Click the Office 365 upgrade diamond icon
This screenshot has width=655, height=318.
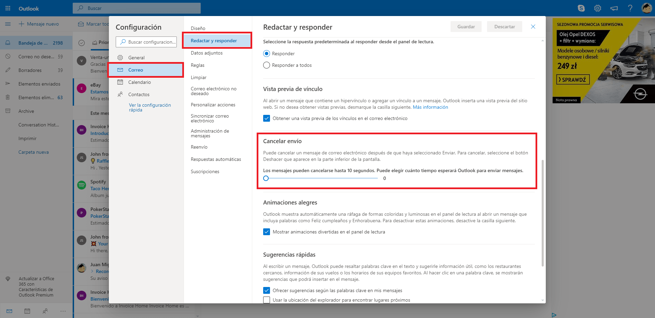tap(8, 279)
